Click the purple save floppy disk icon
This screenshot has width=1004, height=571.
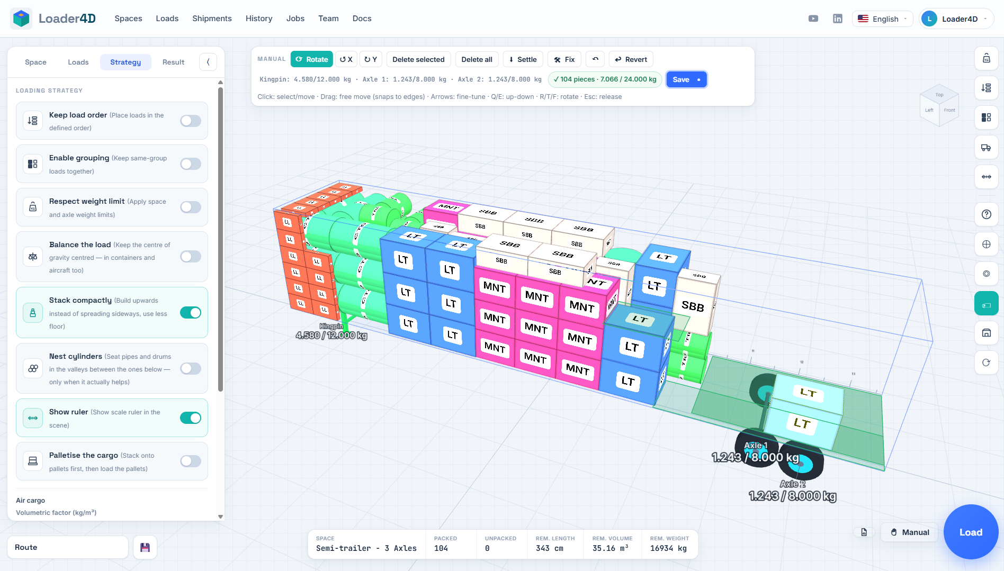click(x=145, y=547)
